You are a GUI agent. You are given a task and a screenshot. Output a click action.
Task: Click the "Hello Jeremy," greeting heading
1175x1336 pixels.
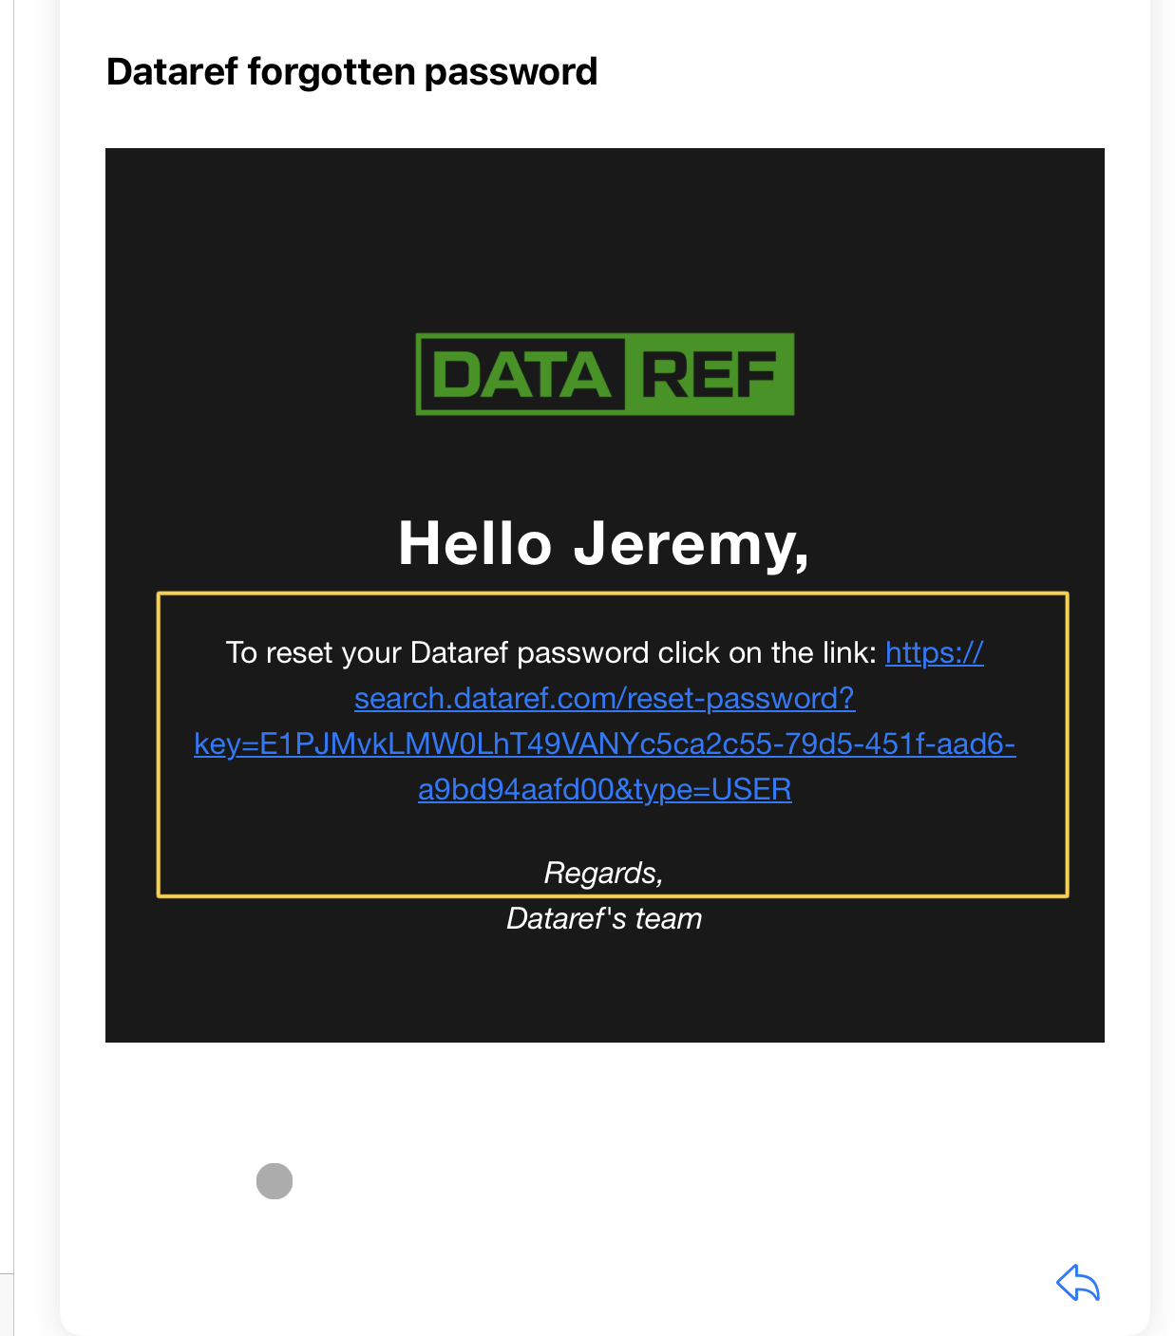click(x=604, y=545)
